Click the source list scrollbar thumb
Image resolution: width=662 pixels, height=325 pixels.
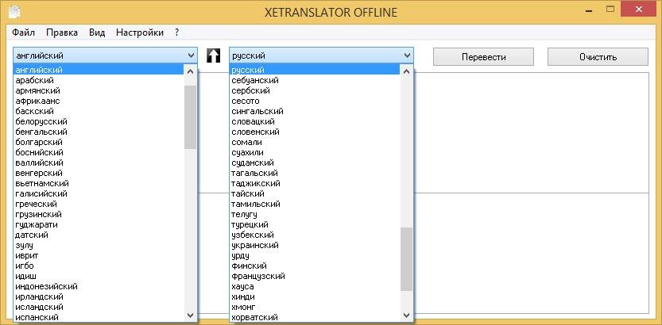click(191, 117)
